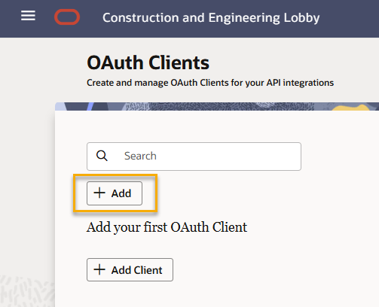Click the Add your first OAuth Client text
The height and width of the screenshot is (307, 379).
[167, 227]
